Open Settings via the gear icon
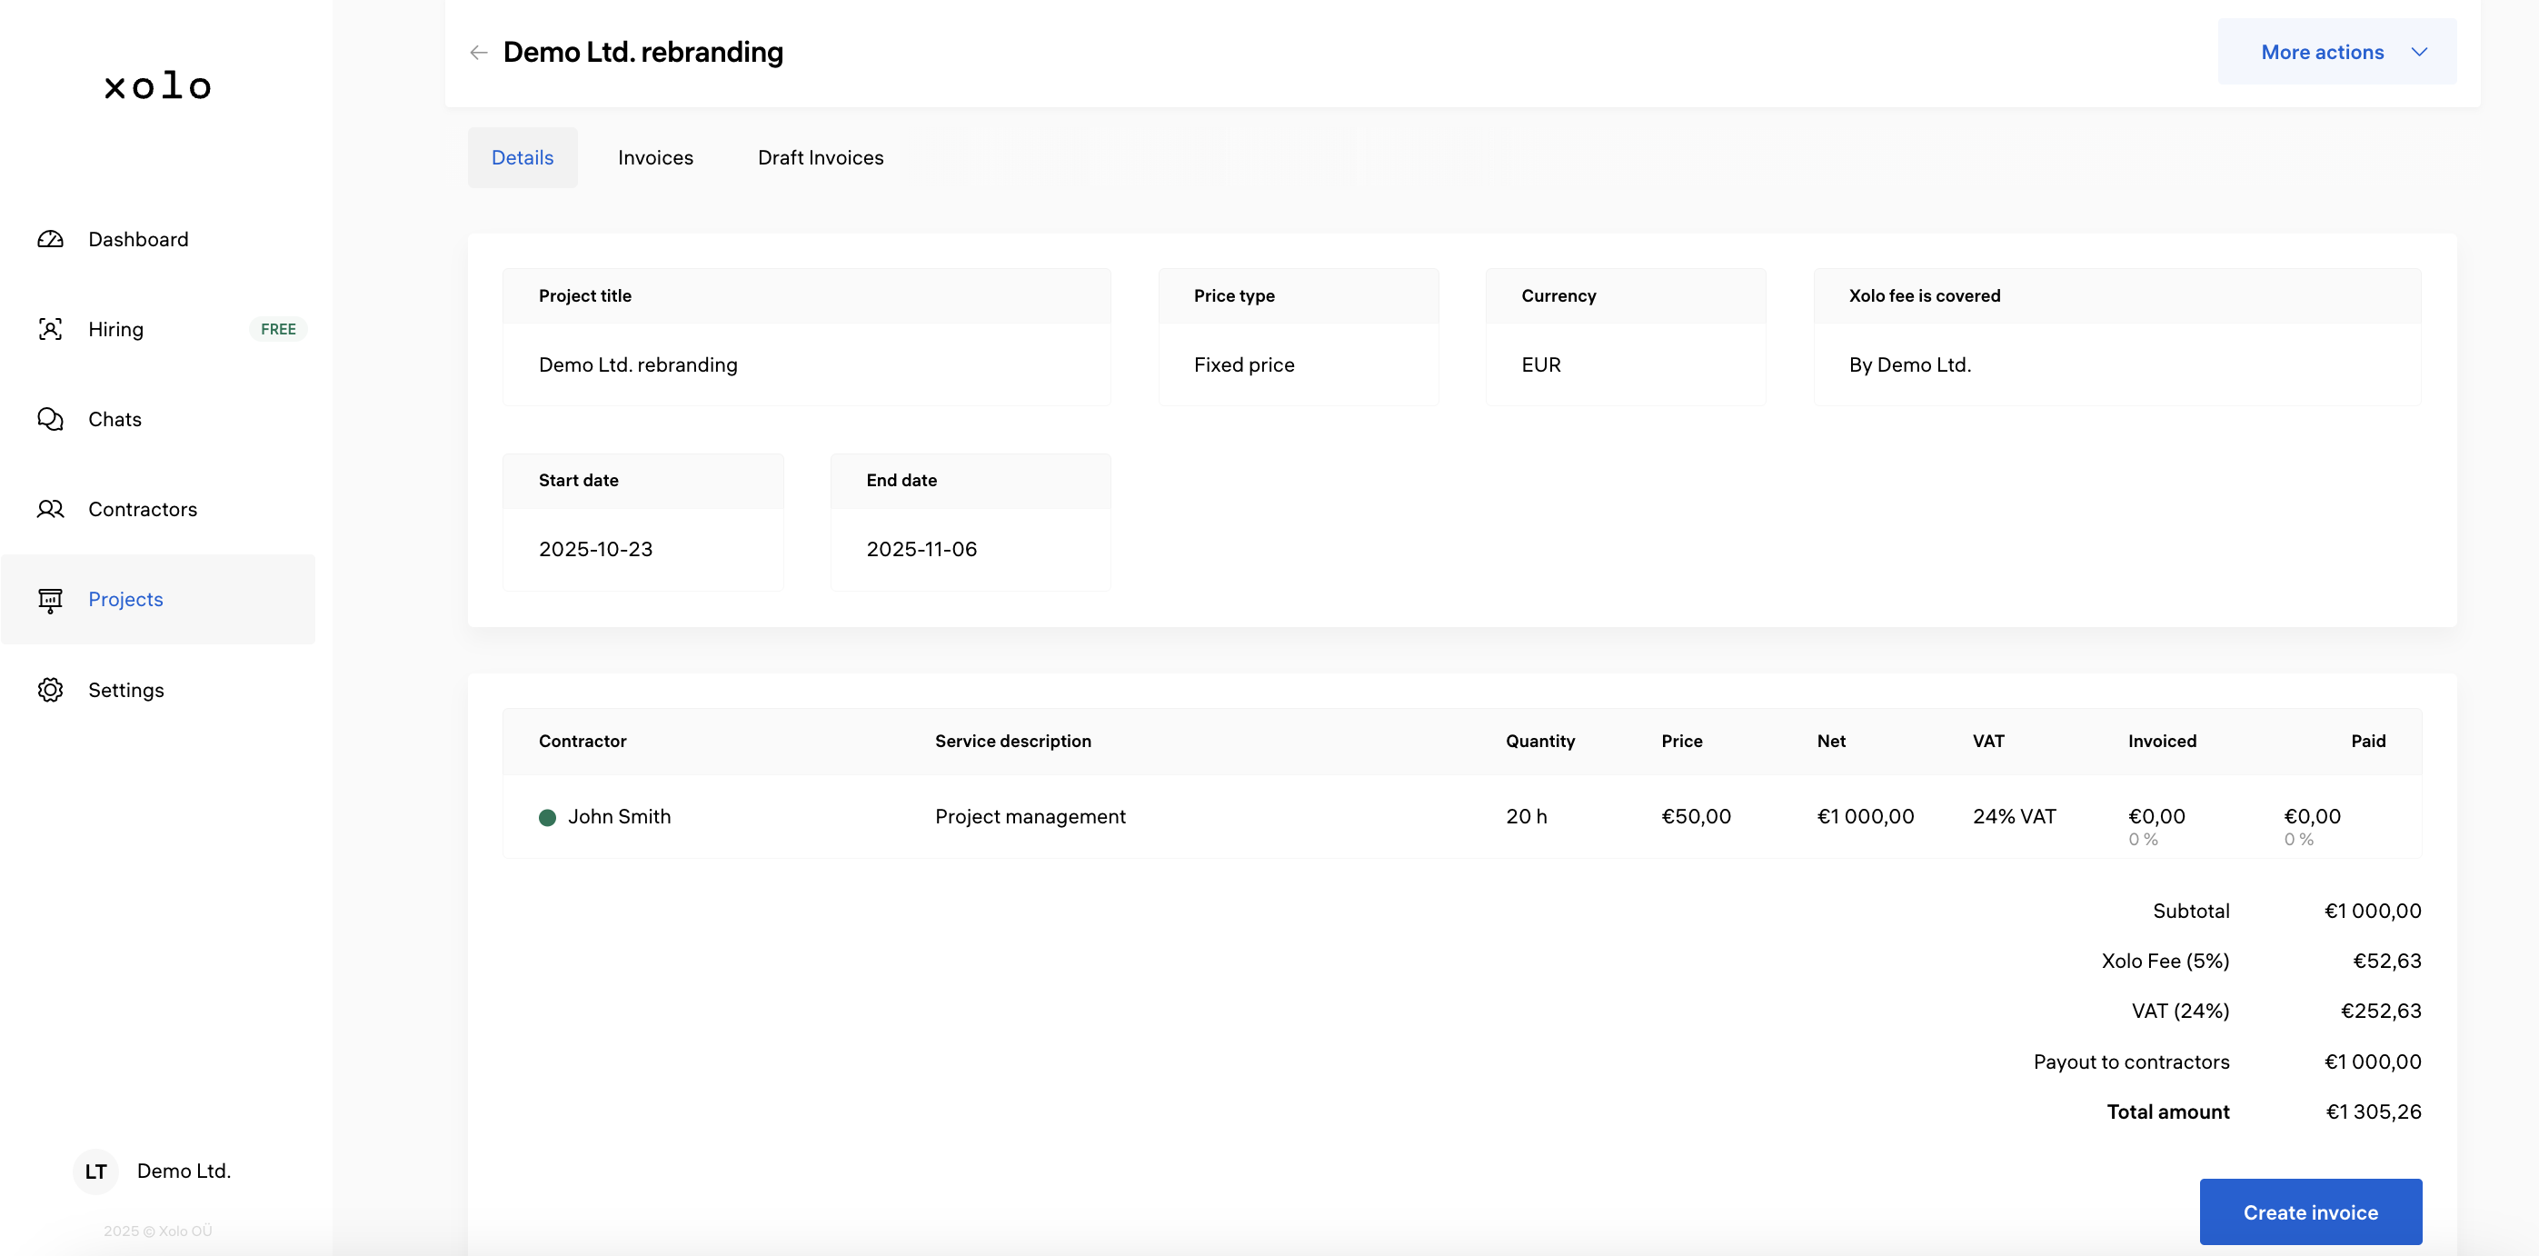Image resolution: width=2539 pixels, height=1256 pixels. [50, 689]
